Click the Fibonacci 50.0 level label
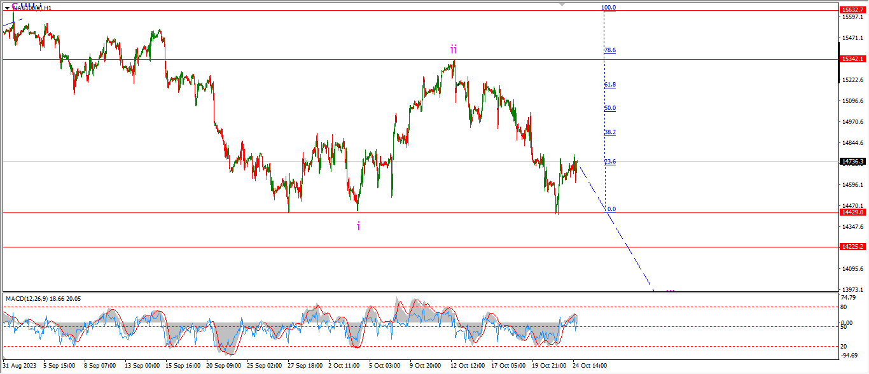Image resolution: width=869 pixels, height=374 pixels. (609, 108)
